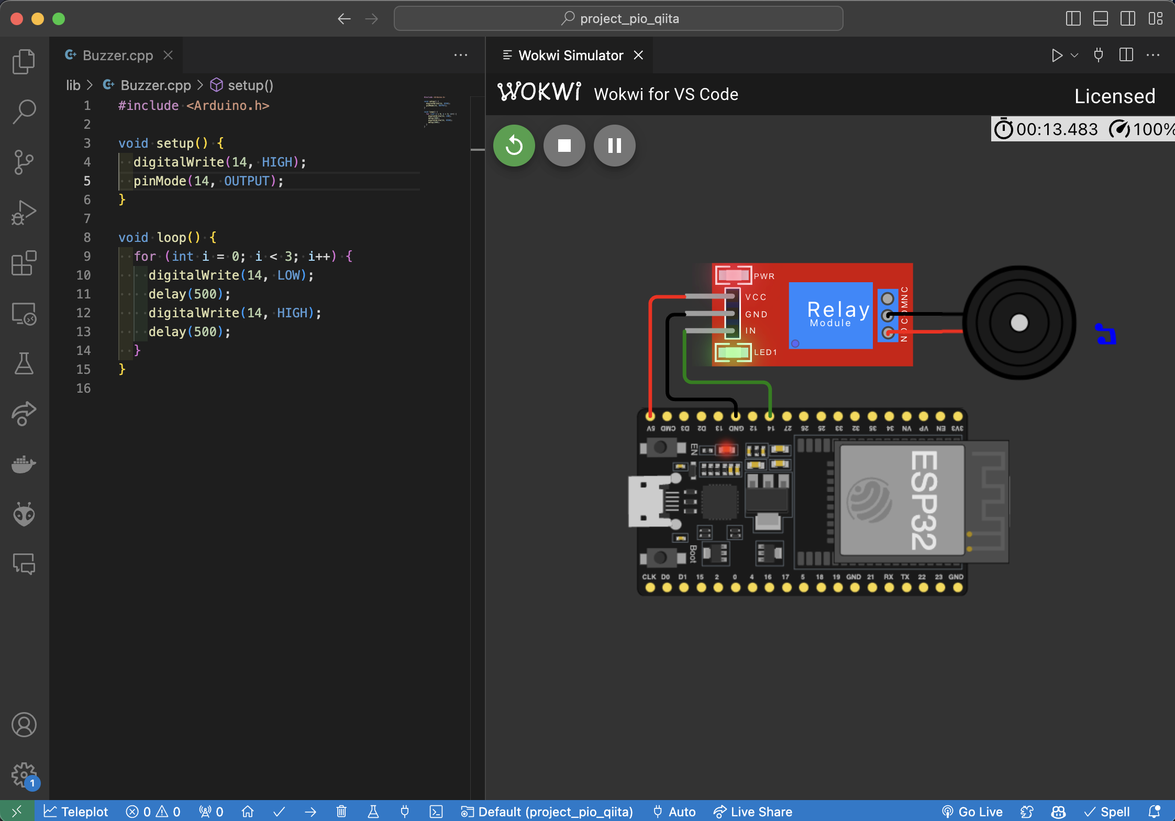Click the plug icon in editor toolbar
The height and width of the screenshot is (821, 1175).
click(1099, 55)
